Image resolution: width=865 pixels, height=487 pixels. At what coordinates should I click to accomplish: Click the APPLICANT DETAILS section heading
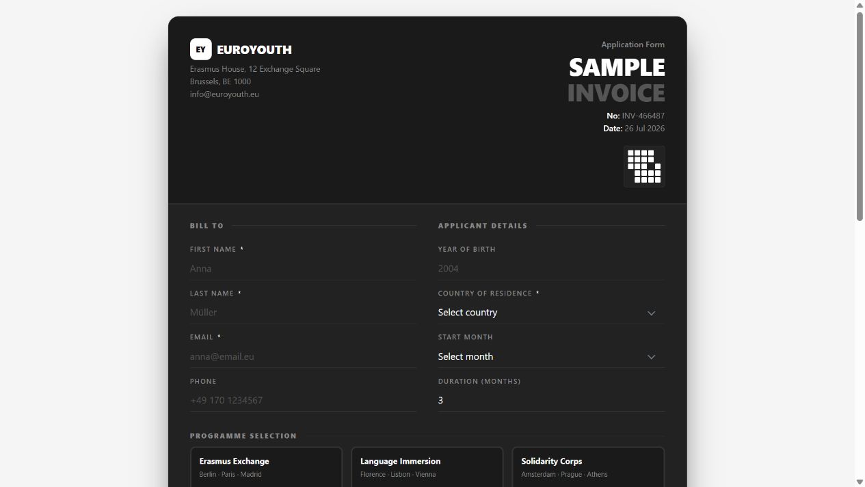tap(483, 226)
